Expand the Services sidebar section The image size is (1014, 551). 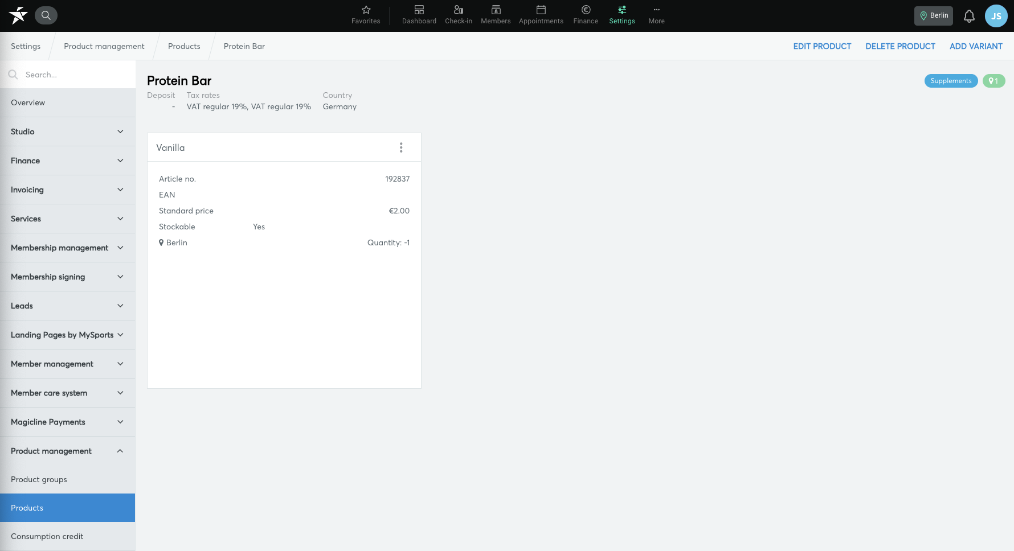pyautogui.click(x=68, y=219)
